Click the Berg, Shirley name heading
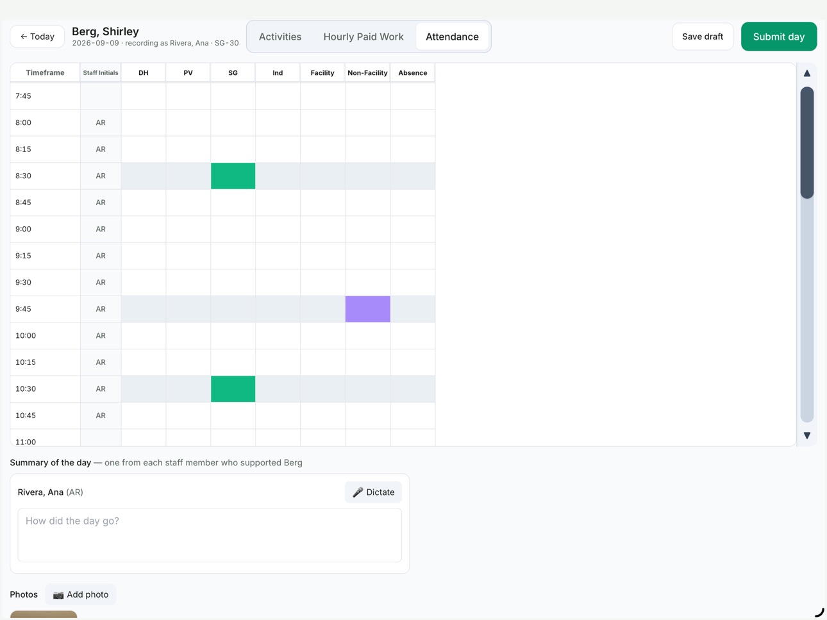This screenshot has height=620, width=827. (x=105, y=31)
